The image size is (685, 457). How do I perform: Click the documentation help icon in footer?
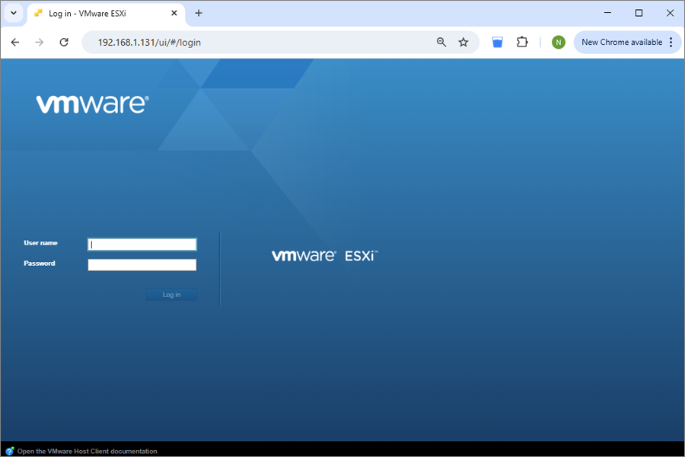click(x=10, y=451)
